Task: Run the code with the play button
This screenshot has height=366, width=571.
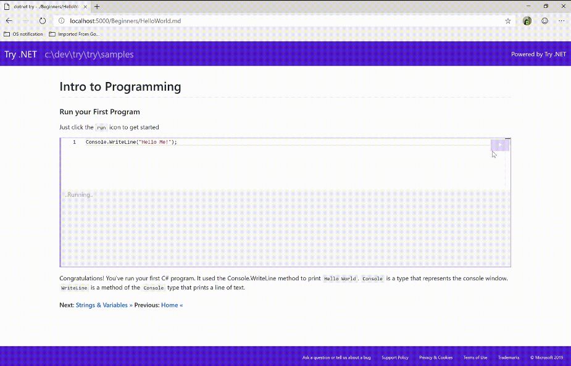Action: click(x=500, y=145)
